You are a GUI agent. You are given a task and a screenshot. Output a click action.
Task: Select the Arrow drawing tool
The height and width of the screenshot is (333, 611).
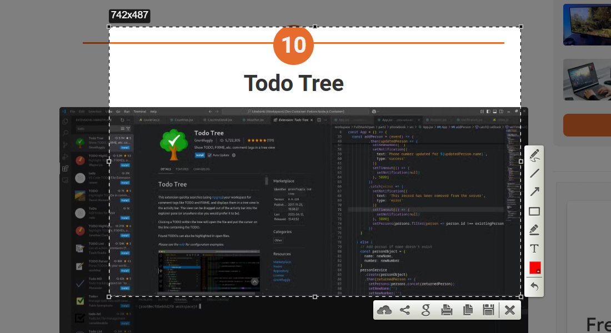coord(534,192)
